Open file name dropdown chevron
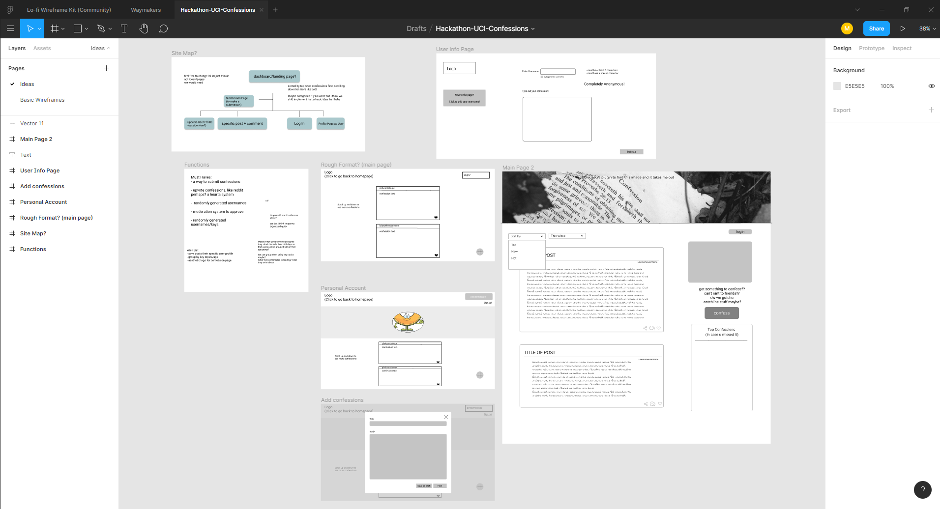940x509 pixels. point(533,28)
